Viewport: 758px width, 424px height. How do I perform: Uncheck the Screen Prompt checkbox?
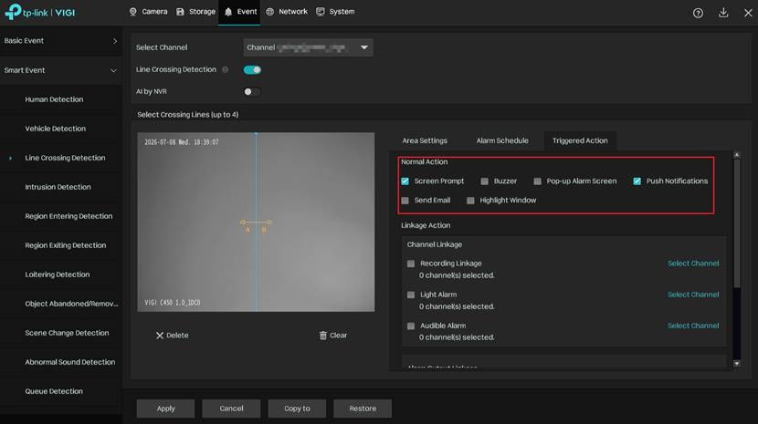point(405,181)
